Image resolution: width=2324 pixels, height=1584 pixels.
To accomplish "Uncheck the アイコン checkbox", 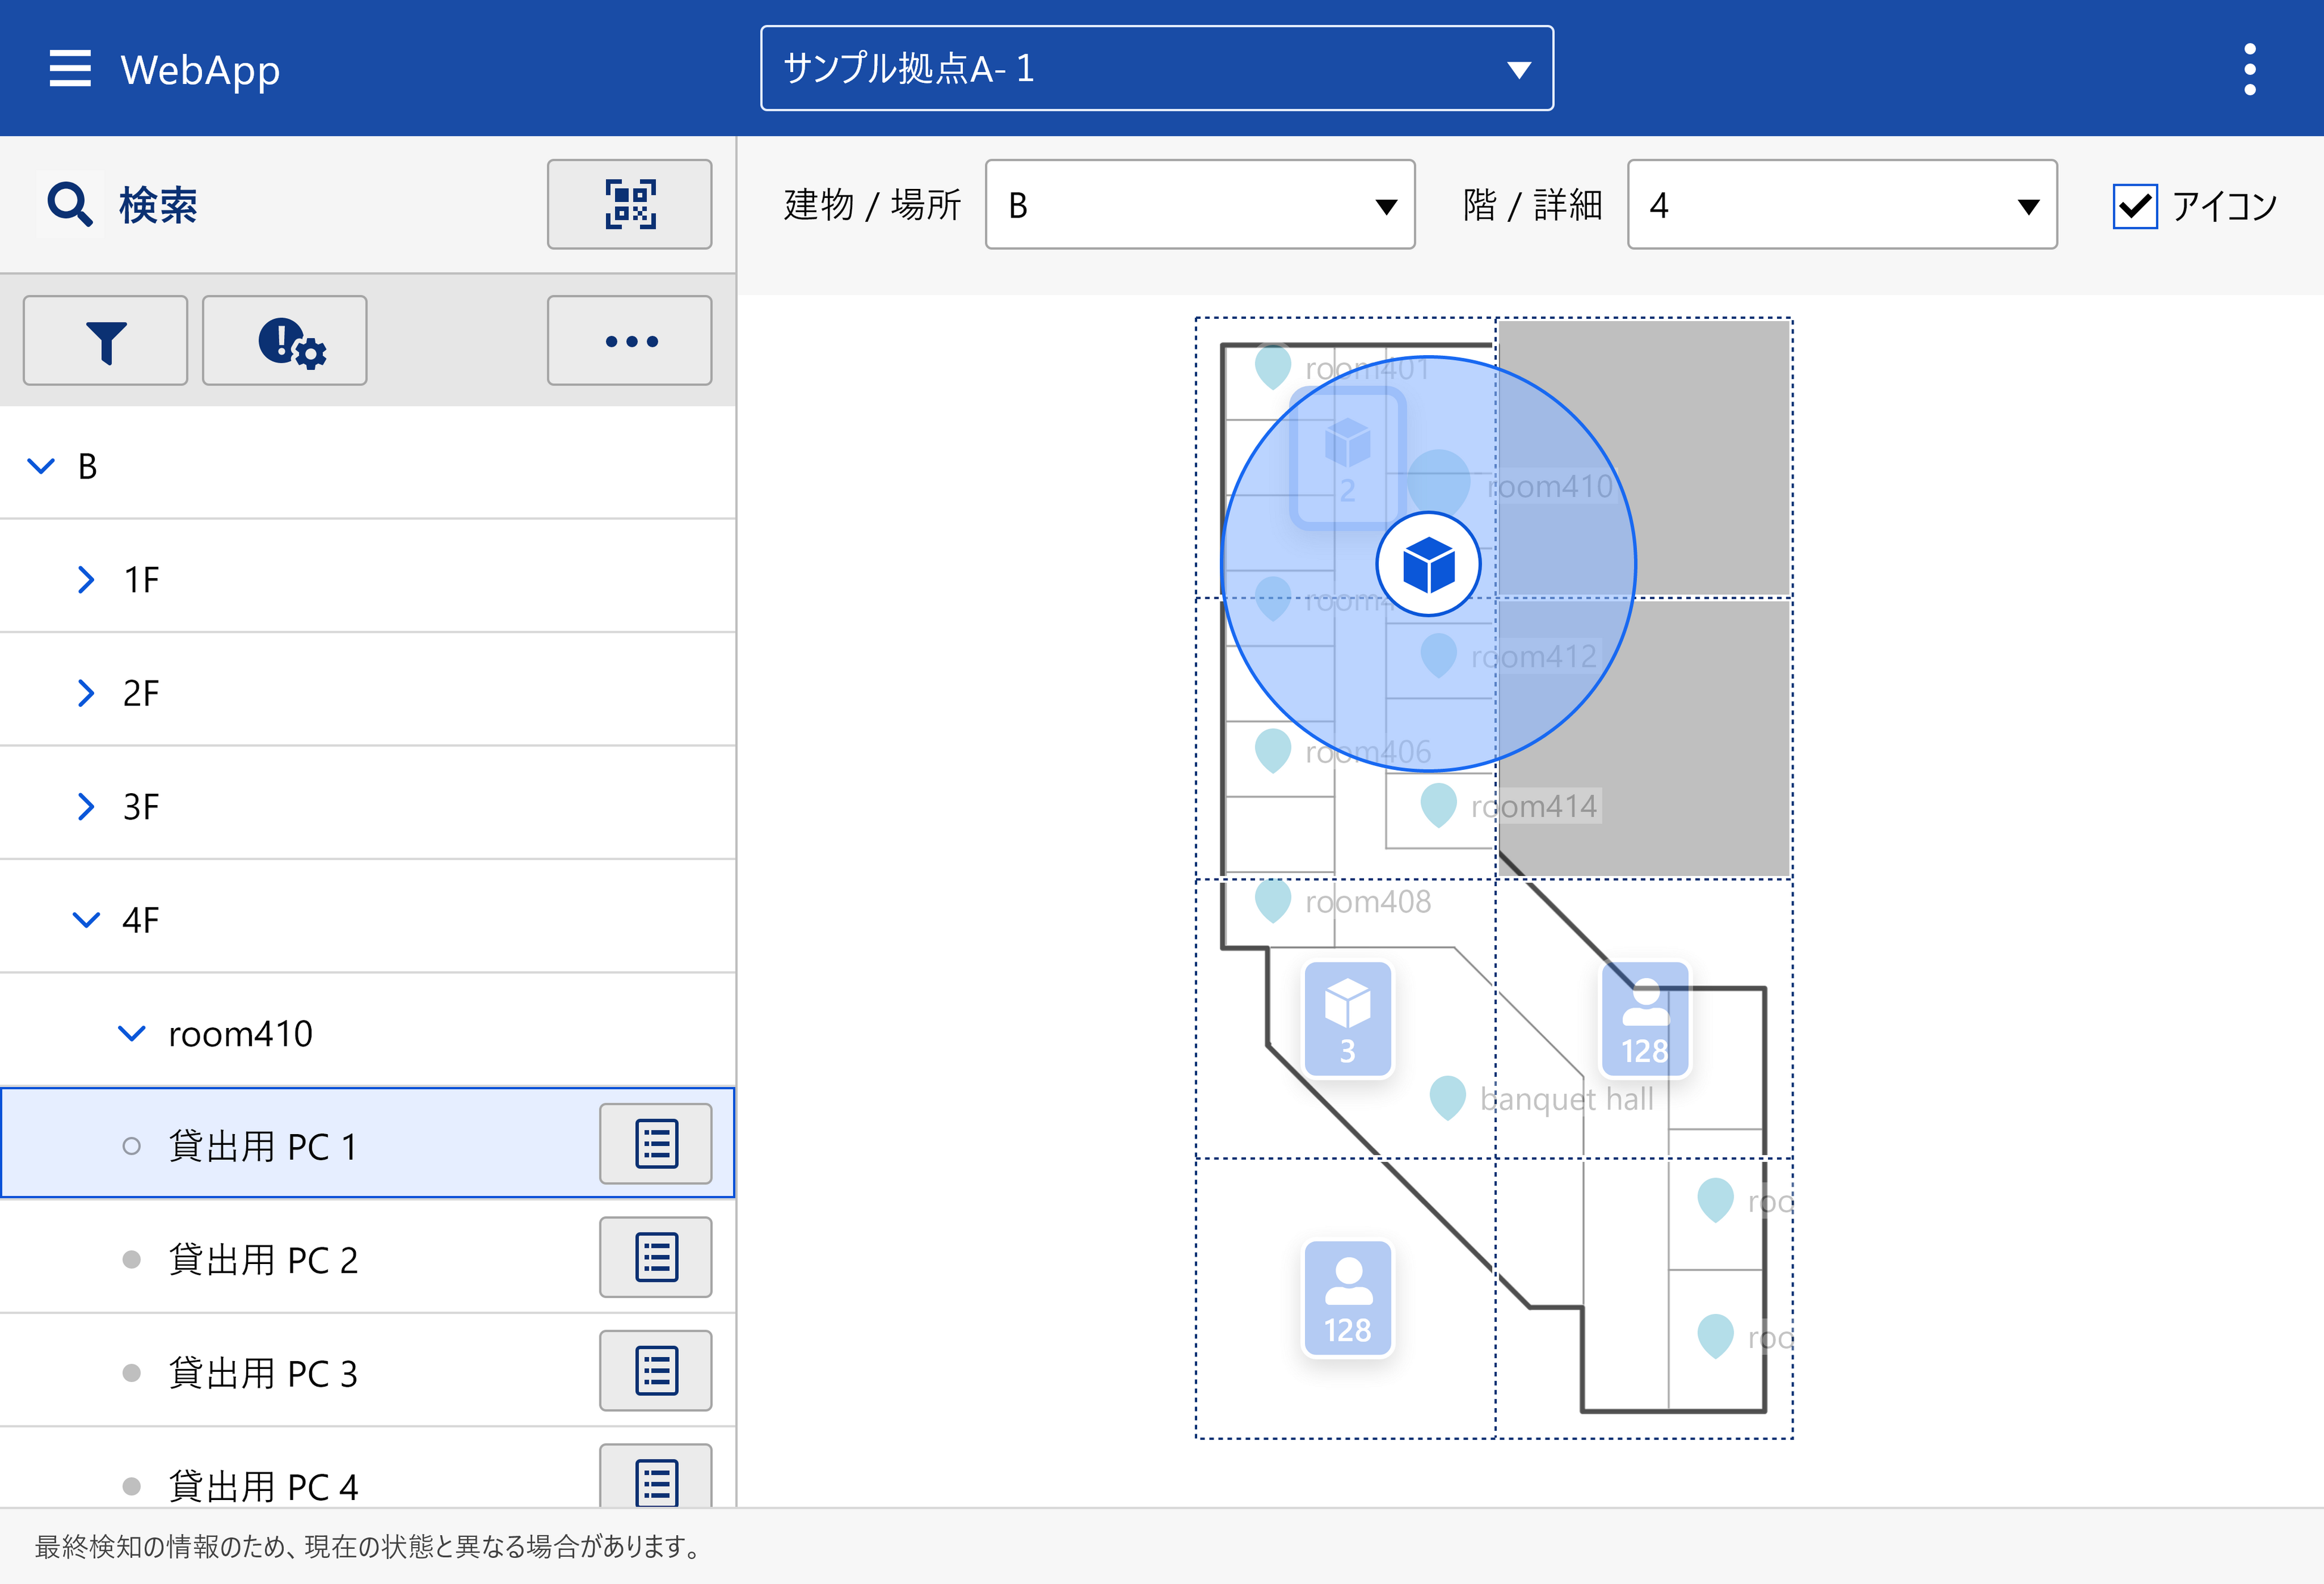I will (2135, 206).
